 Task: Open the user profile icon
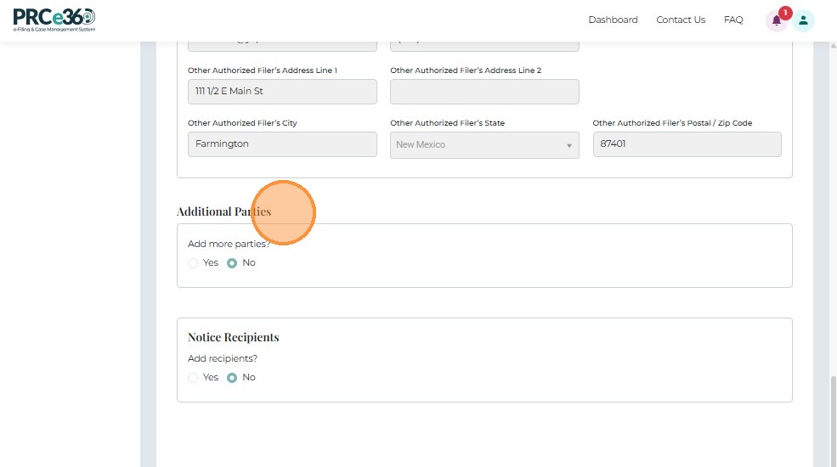pyautogui.click(x=803, y=20)
